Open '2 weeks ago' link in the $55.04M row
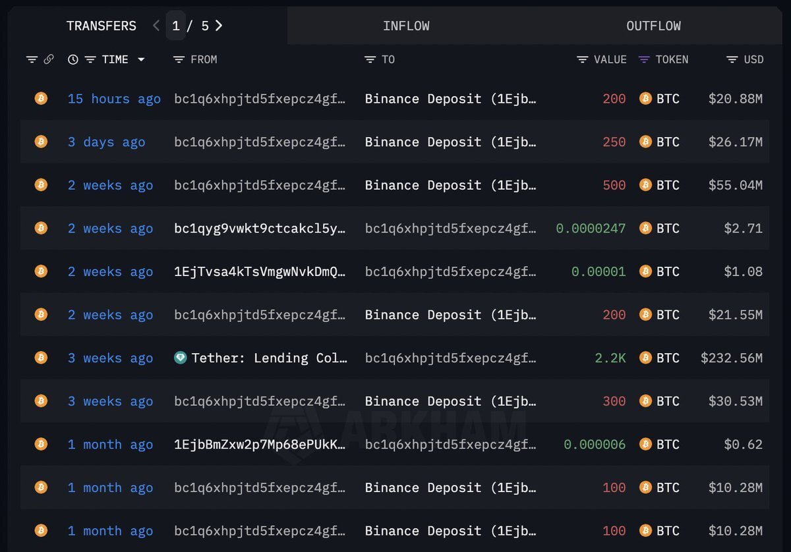The image size is (791, 552). [x=110, y=185]
